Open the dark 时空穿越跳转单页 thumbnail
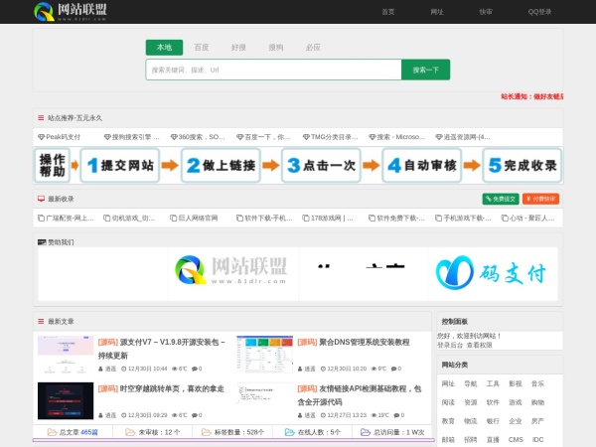 [x=66, y=400]
